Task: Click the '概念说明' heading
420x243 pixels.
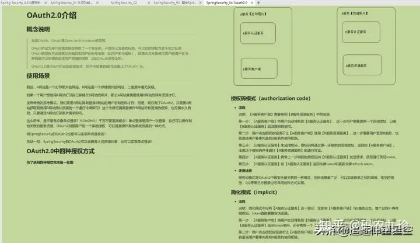Action: click(x=38, y=29)
